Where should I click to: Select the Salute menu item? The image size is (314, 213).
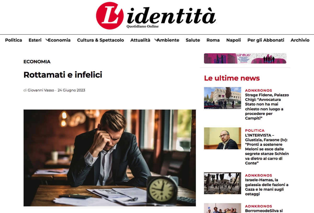tap(193, 40)
